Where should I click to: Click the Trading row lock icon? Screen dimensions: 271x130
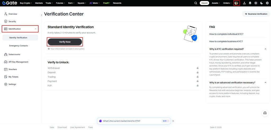coord(197,77)
